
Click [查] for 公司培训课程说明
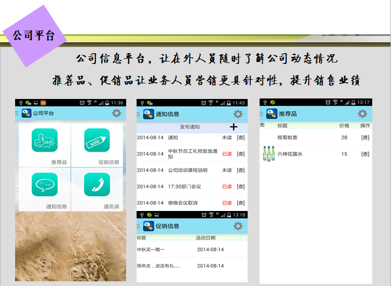241,170
